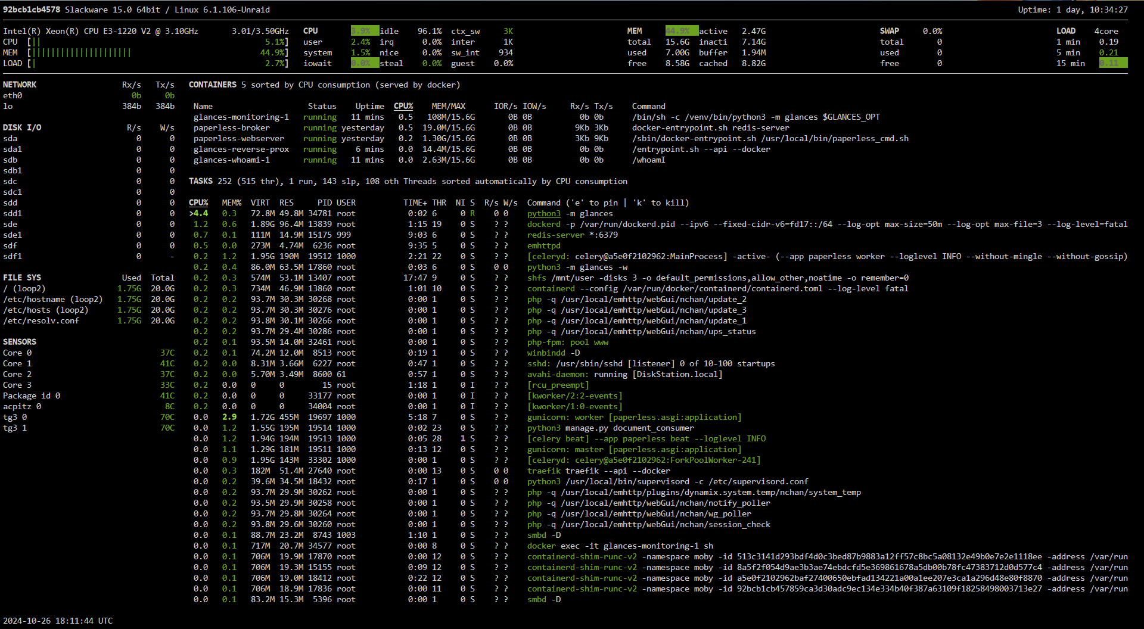Click the gunicorn: worker process
Image resolution: width=1144 pixels, height=629 pixels.
(x=635, y=417)
